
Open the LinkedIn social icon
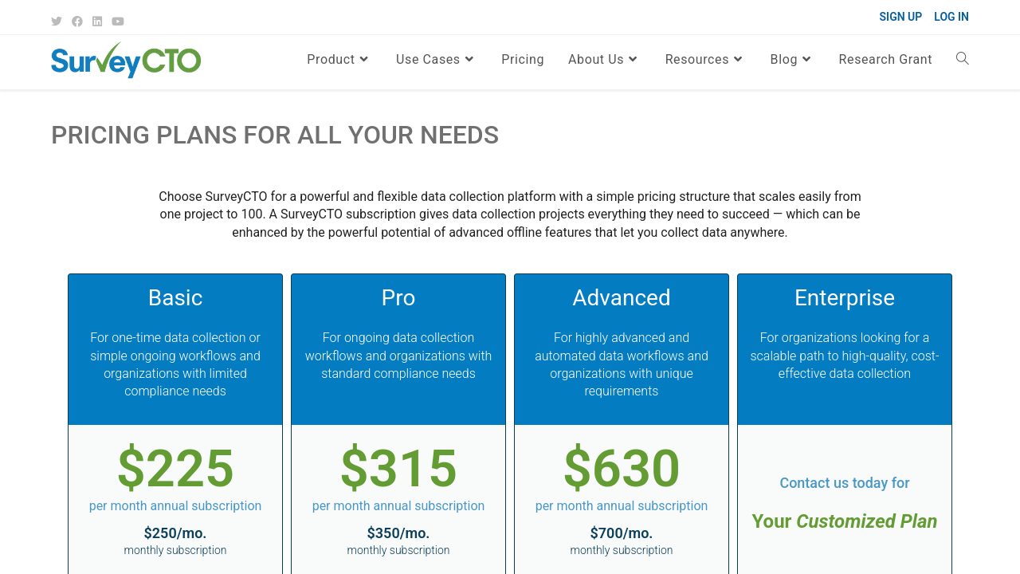[x=97, y=22]
